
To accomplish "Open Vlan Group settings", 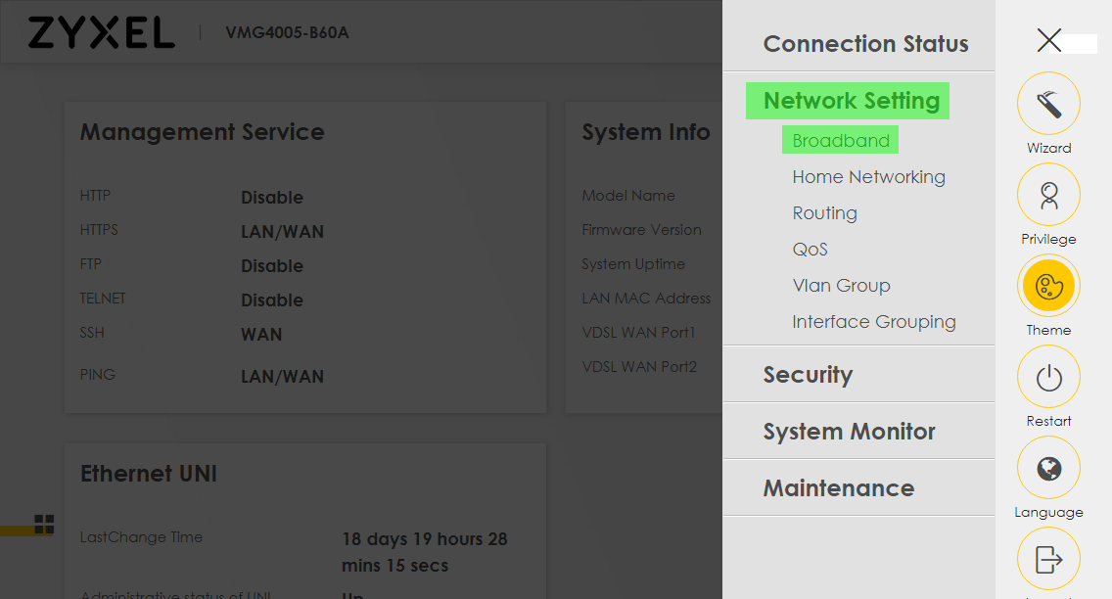I will pyautogui.click(x=841, y=286).
